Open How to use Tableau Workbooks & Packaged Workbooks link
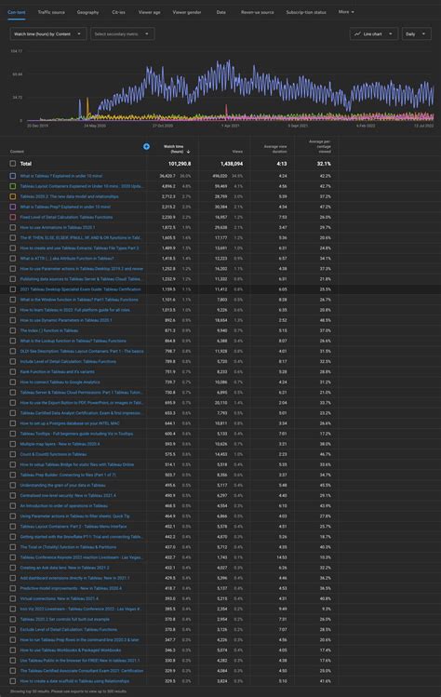441x697 pixels. pos(70,650)
